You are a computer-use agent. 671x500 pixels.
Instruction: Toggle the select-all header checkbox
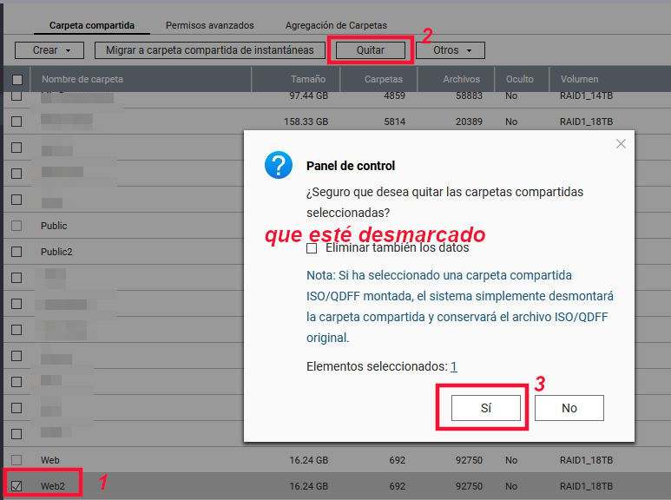16,80
